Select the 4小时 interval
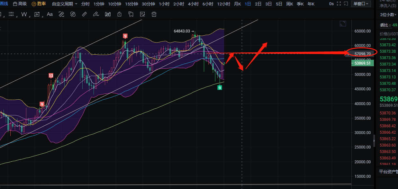This screenshot has height=189, width=398. 193,4
